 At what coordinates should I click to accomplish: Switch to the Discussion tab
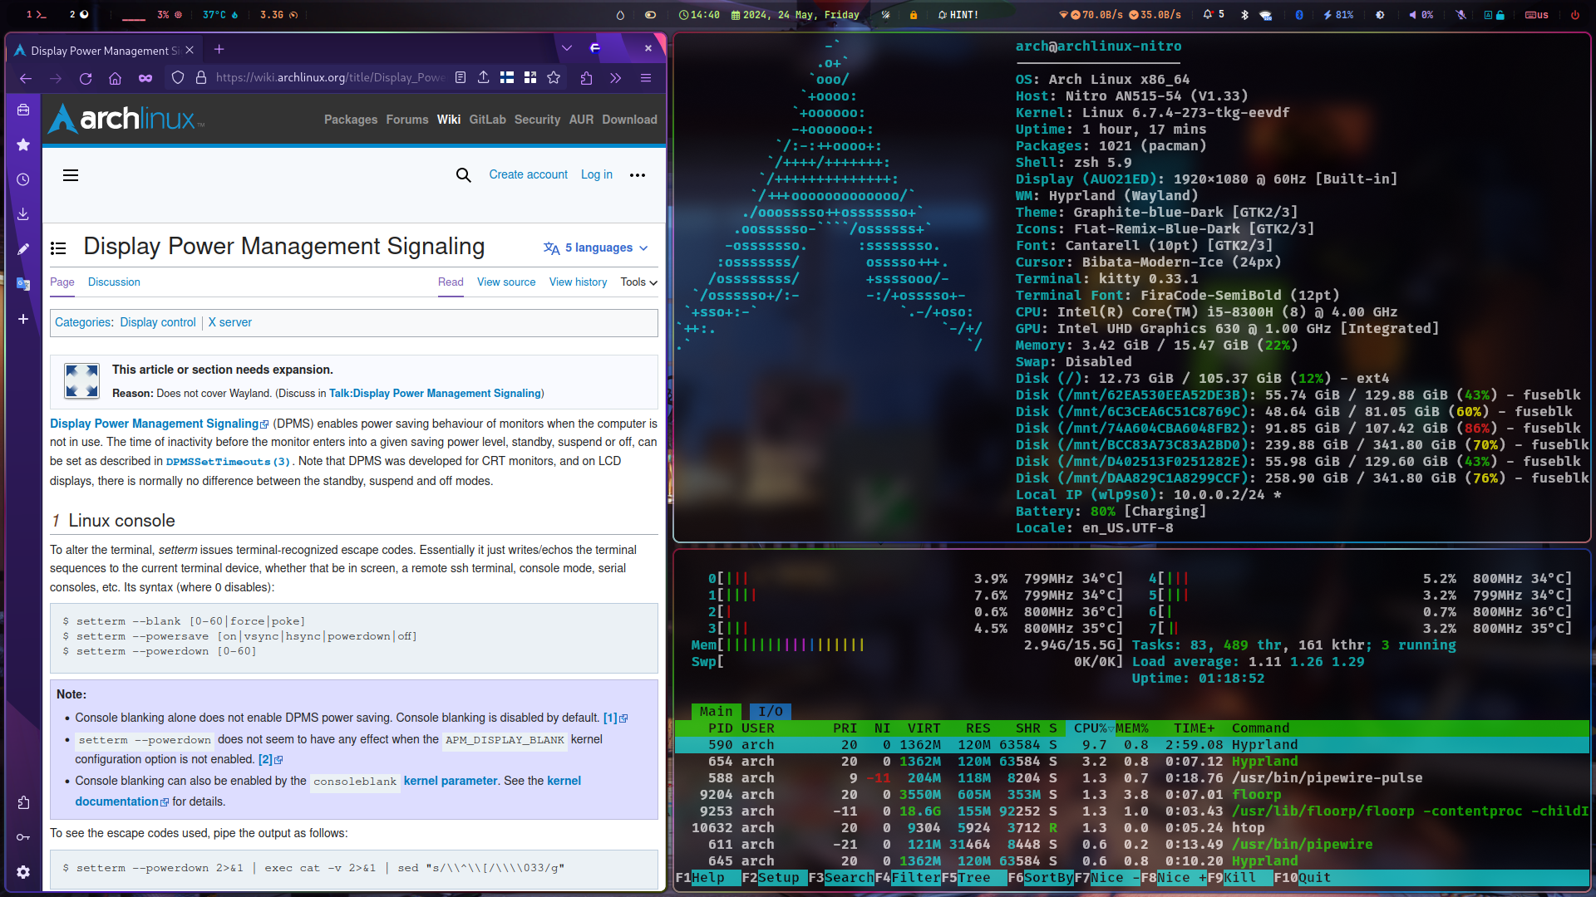pos(114,282)
